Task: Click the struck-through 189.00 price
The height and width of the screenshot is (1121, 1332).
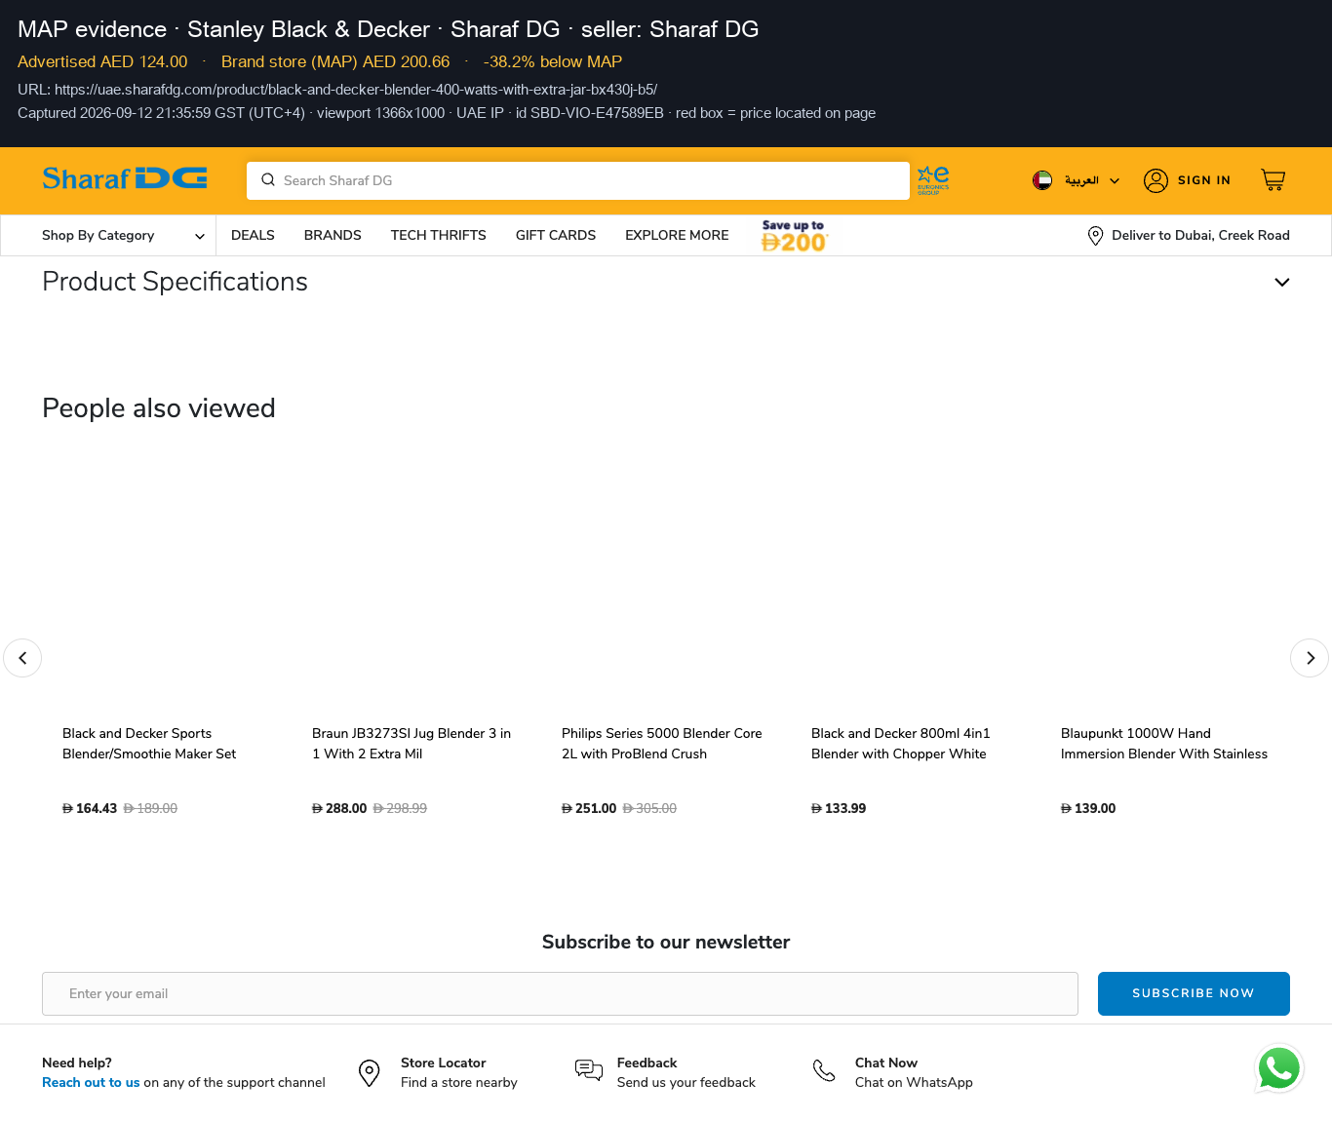Action: [x=150, y=809]
